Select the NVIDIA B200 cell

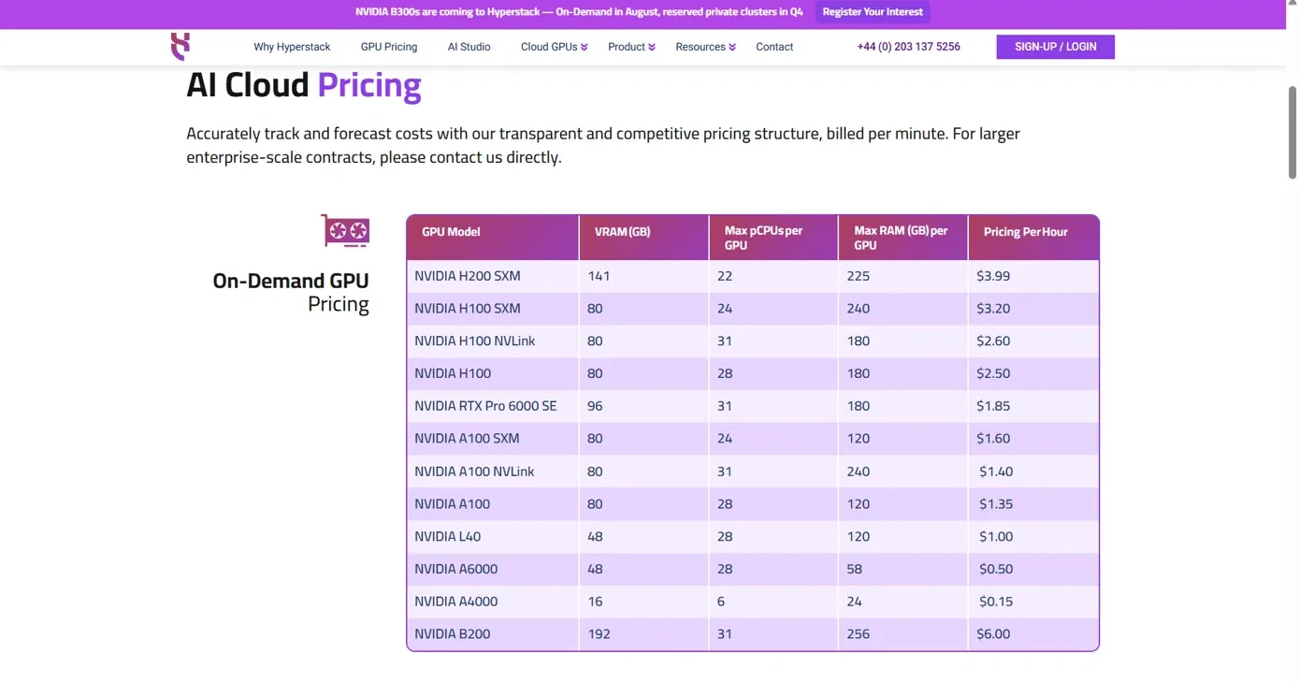click(453, 634)
